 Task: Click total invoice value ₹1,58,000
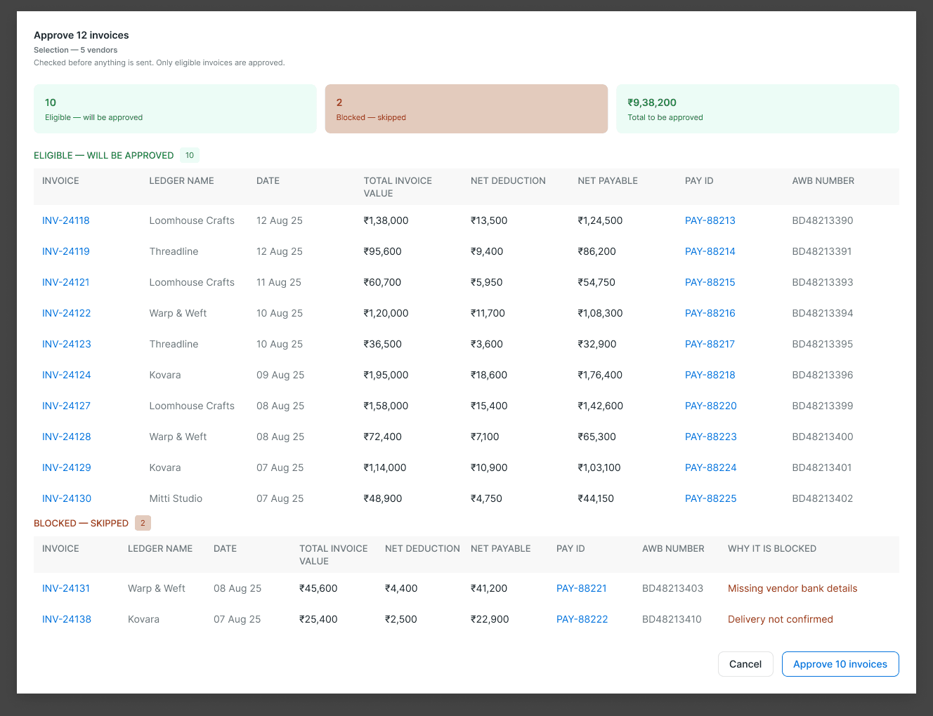(386, 406)
